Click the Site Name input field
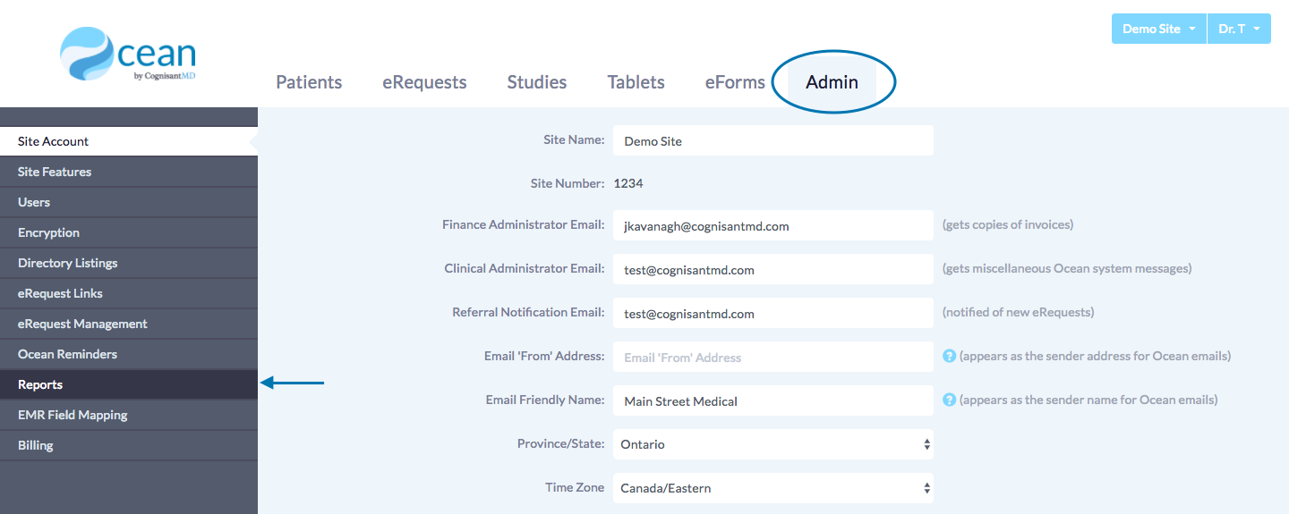Viewport: 1289px width, 514px height. [773, 140]
